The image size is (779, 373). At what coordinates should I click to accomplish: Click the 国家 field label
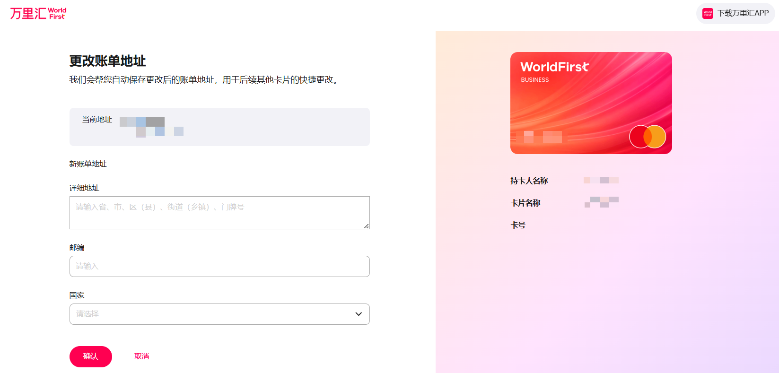tap(77, 295)
